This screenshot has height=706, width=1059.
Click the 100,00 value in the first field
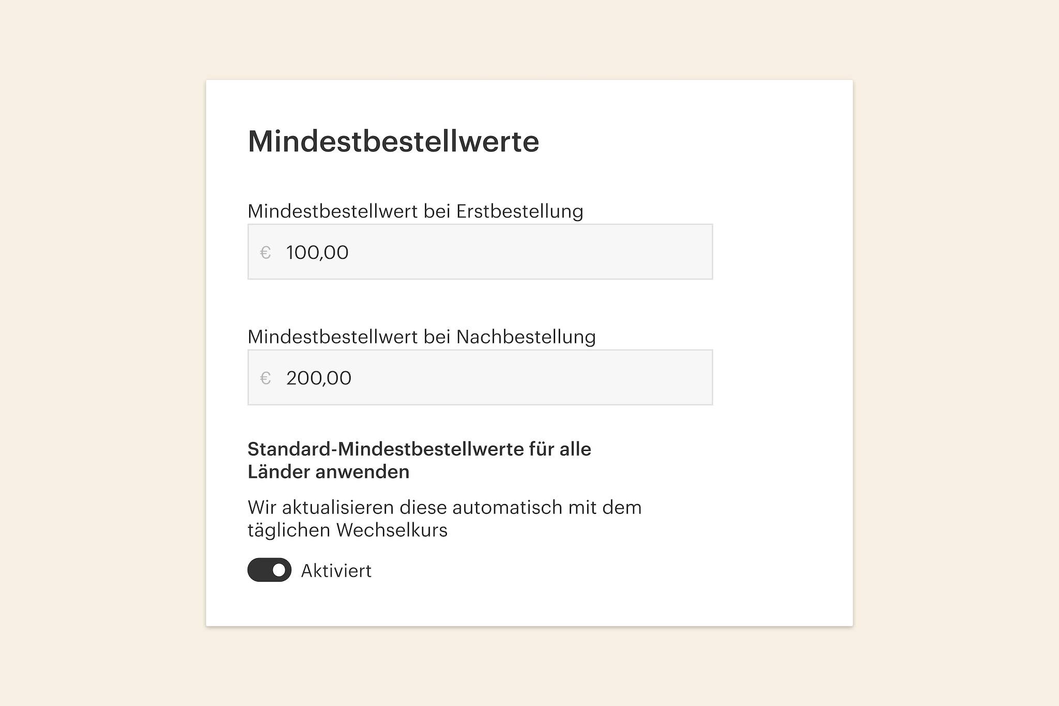tap(317, 253)
